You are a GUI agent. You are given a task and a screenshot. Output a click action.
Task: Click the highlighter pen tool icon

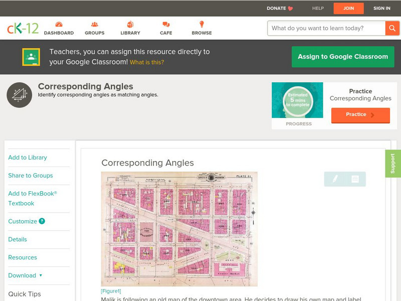[335, 179]
